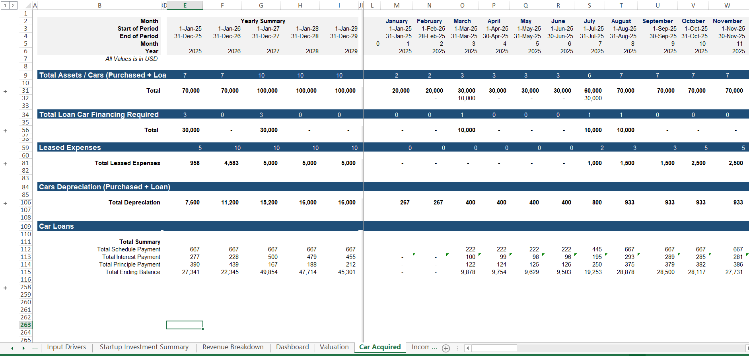Click Total Schedule Payment label
The width and height of the screenshot is (749, 356).
click(128, 249)
